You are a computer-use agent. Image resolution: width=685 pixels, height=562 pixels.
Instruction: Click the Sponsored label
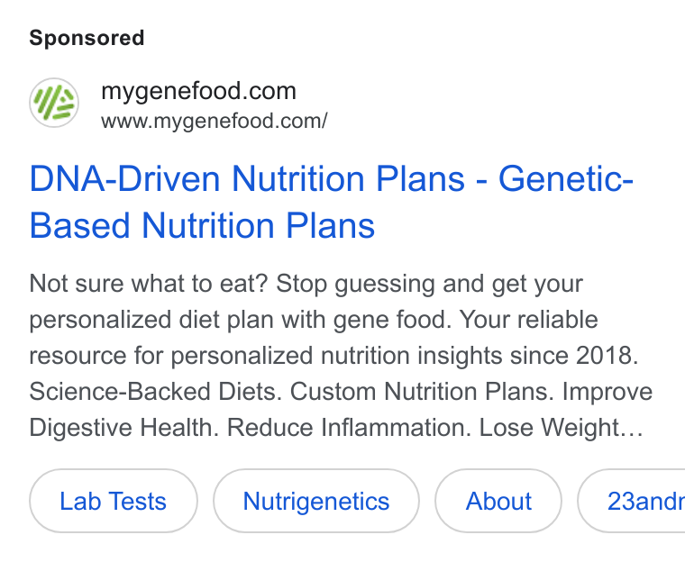coord(87,38)
